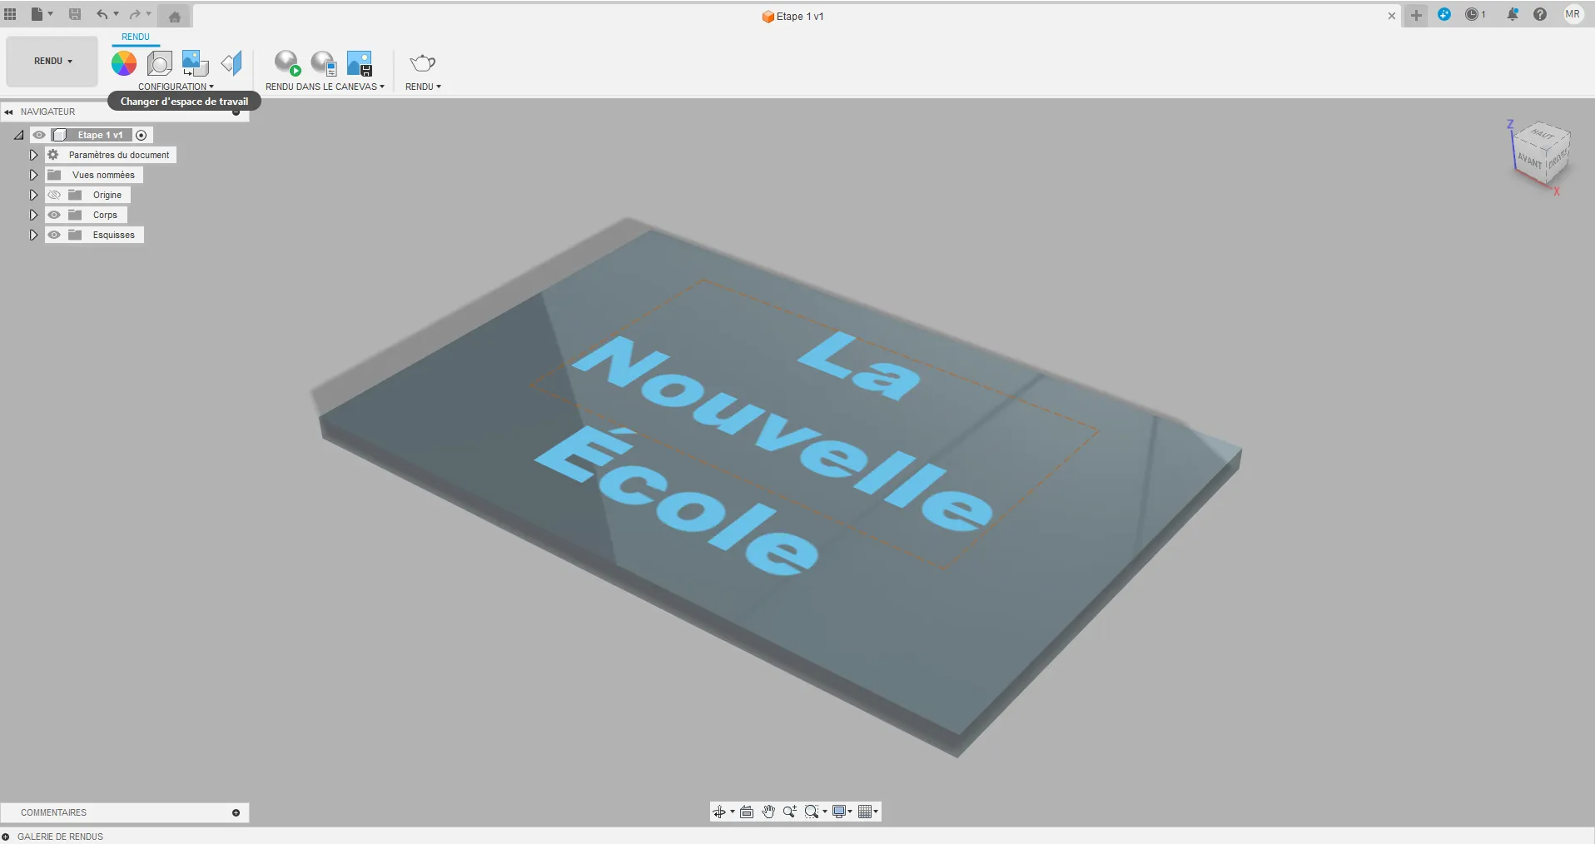Activate the Etape 1 v1 component radio button
Viewport: 1595px width, 844px height.
(142, 135)
